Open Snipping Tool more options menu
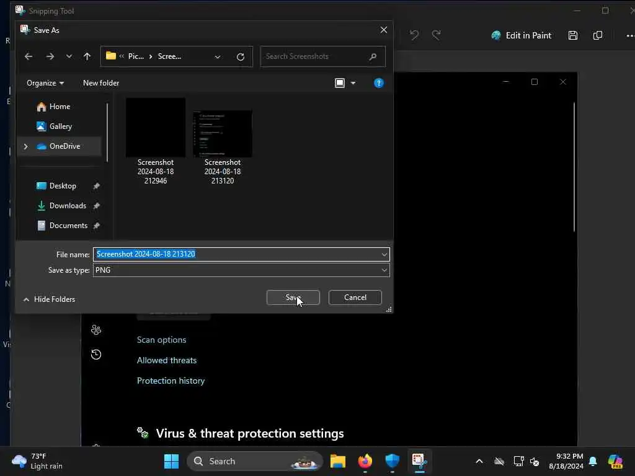This screenshot has width=635, height=476. pyautogui.click(x=630, y=35)
